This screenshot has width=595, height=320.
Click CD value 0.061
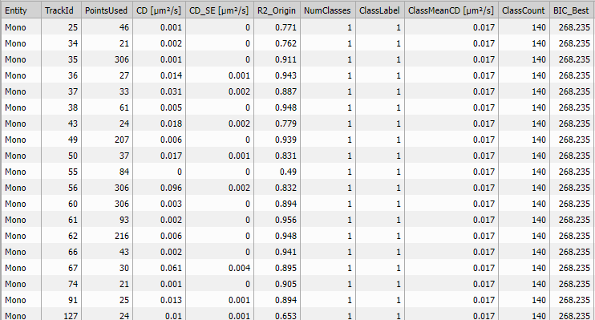click(171, 268)
